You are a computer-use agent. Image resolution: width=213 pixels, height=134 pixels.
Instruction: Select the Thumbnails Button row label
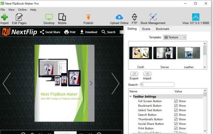click(150, 119)
